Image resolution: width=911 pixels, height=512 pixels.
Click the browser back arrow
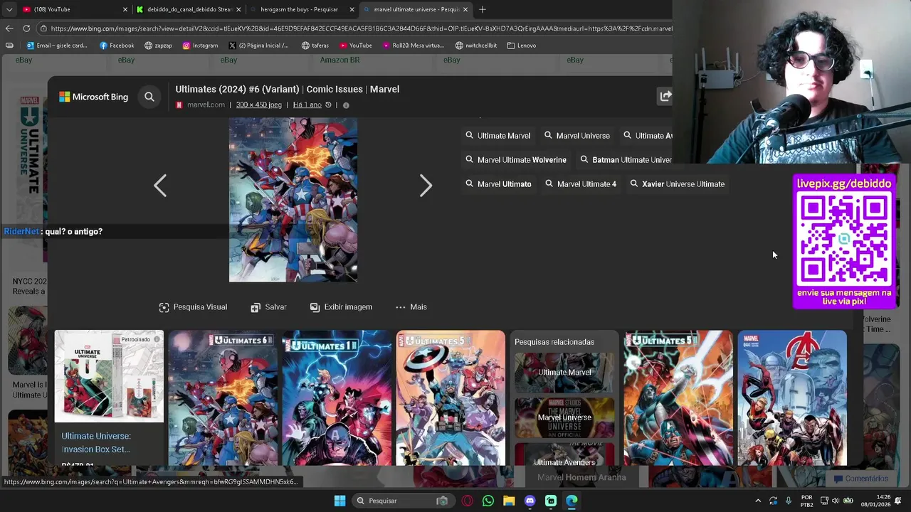[x=9, y=28]
